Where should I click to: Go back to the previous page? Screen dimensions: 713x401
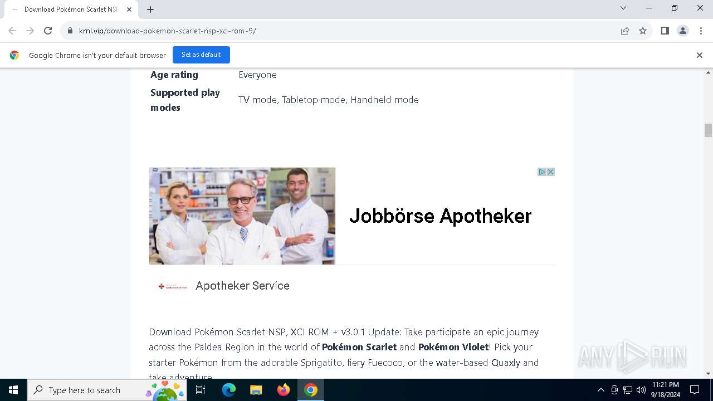(12, 31)
